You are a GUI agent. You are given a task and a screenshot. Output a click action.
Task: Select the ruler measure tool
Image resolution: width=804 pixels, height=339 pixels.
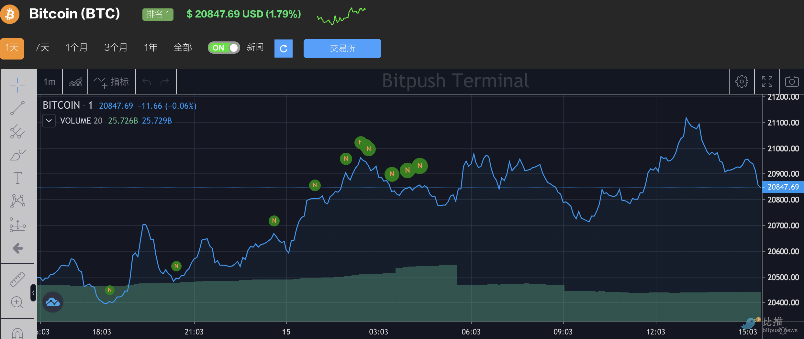(17, 279)
